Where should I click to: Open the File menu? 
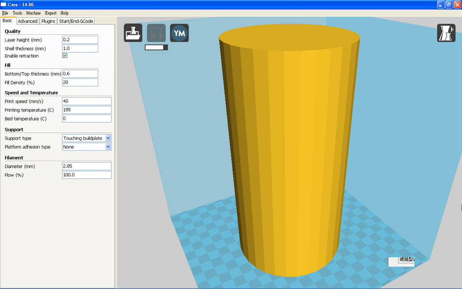click(5, 13)
